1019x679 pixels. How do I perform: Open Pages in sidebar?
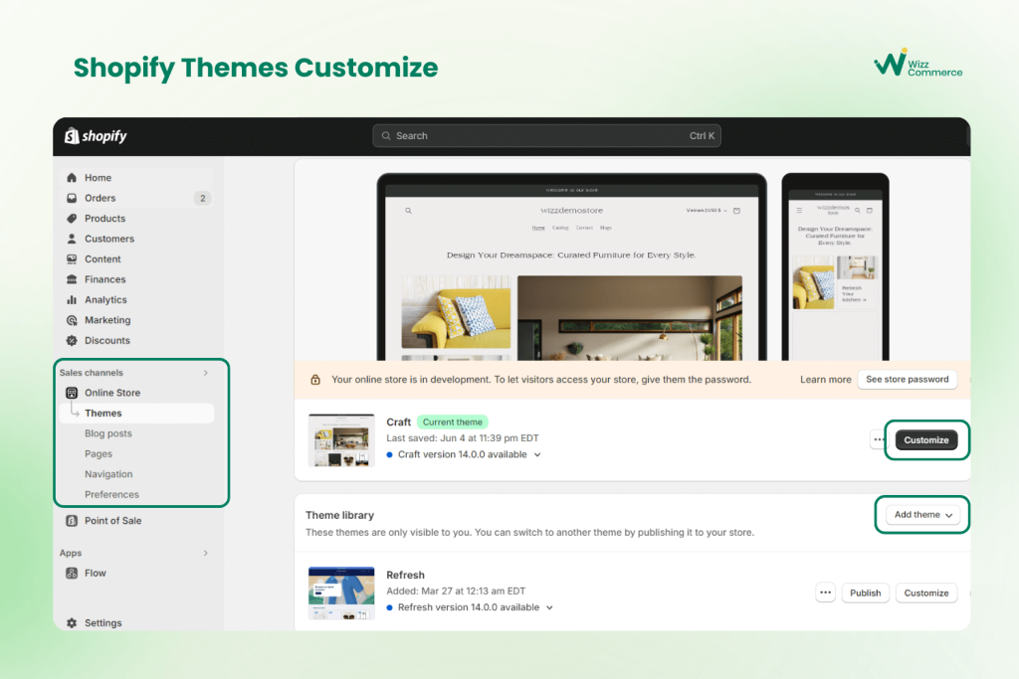99,453
